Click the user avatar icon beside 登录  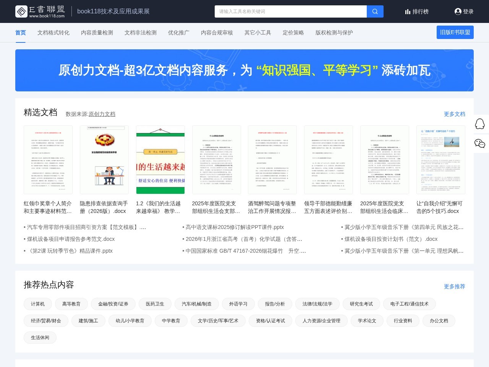tap(458, 11)
